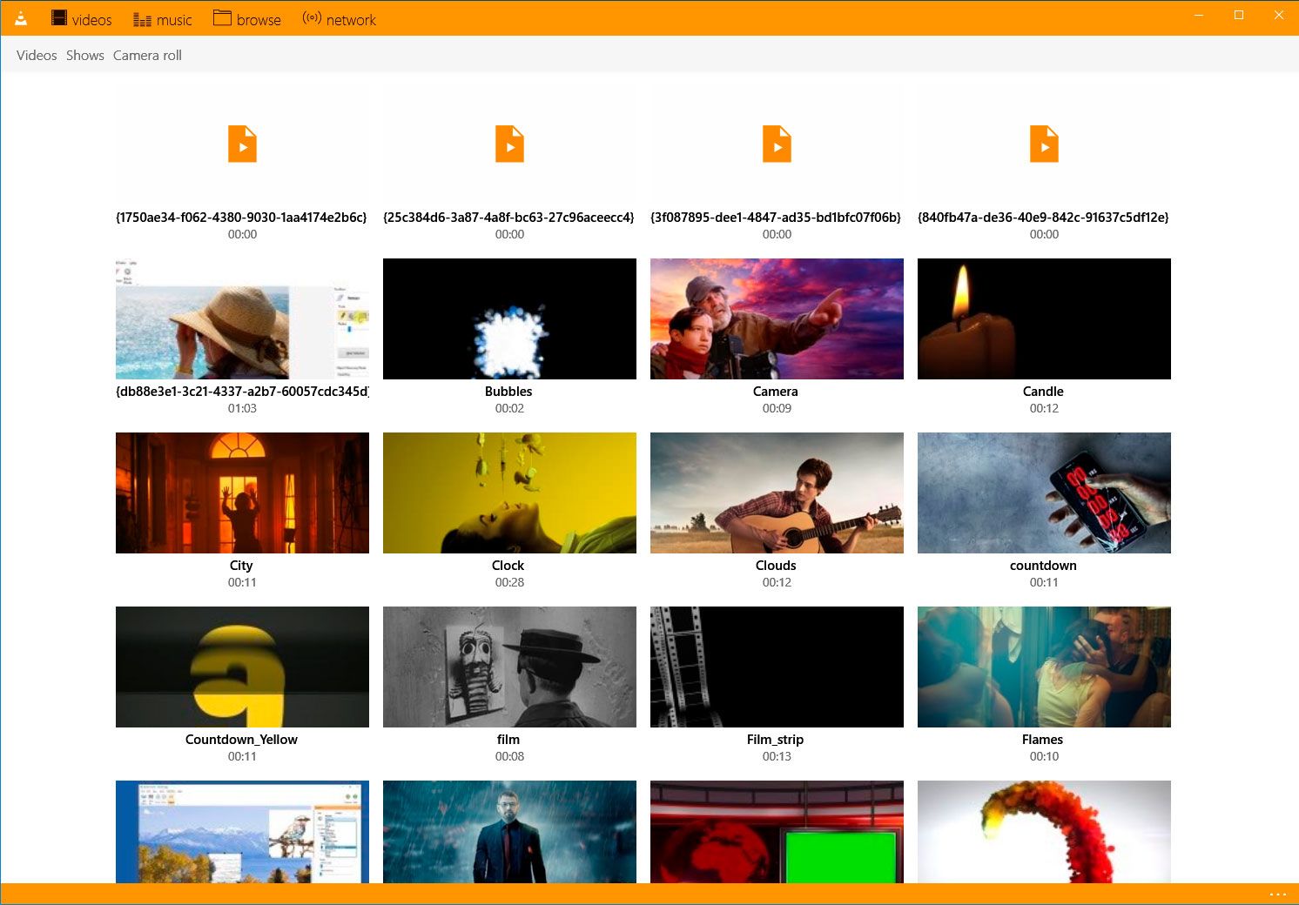This screenshot has height=905, width=1299.
Task: Switch to the music section
Action: tap(162, 19)
